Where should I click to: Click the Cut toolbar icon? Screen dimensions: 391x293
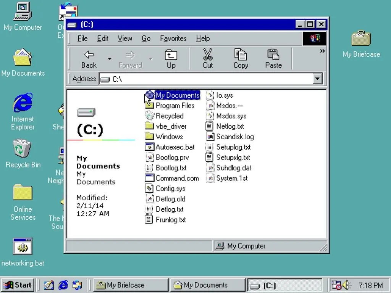(207, 58)
